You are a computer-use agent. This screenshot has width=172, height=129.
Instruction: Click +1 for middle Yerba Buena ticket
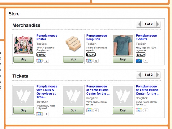pos(89,110)
